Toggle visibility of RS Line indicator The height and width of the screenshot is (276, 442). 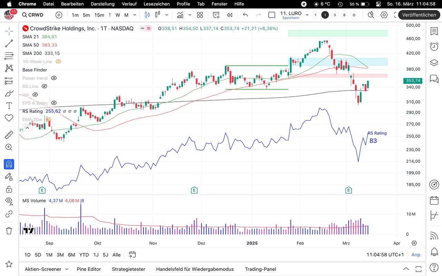(44, 87)
